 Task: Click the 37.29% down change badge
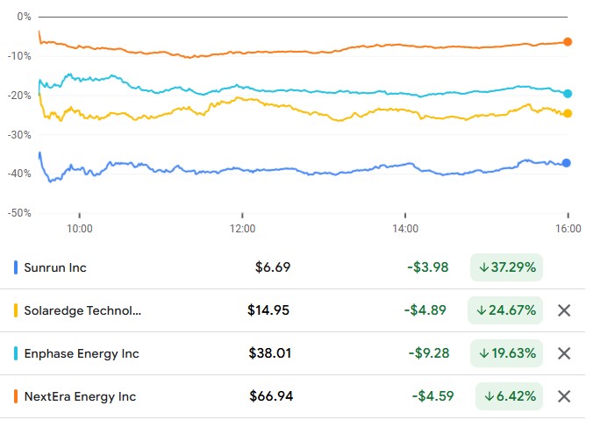point(506,267)
